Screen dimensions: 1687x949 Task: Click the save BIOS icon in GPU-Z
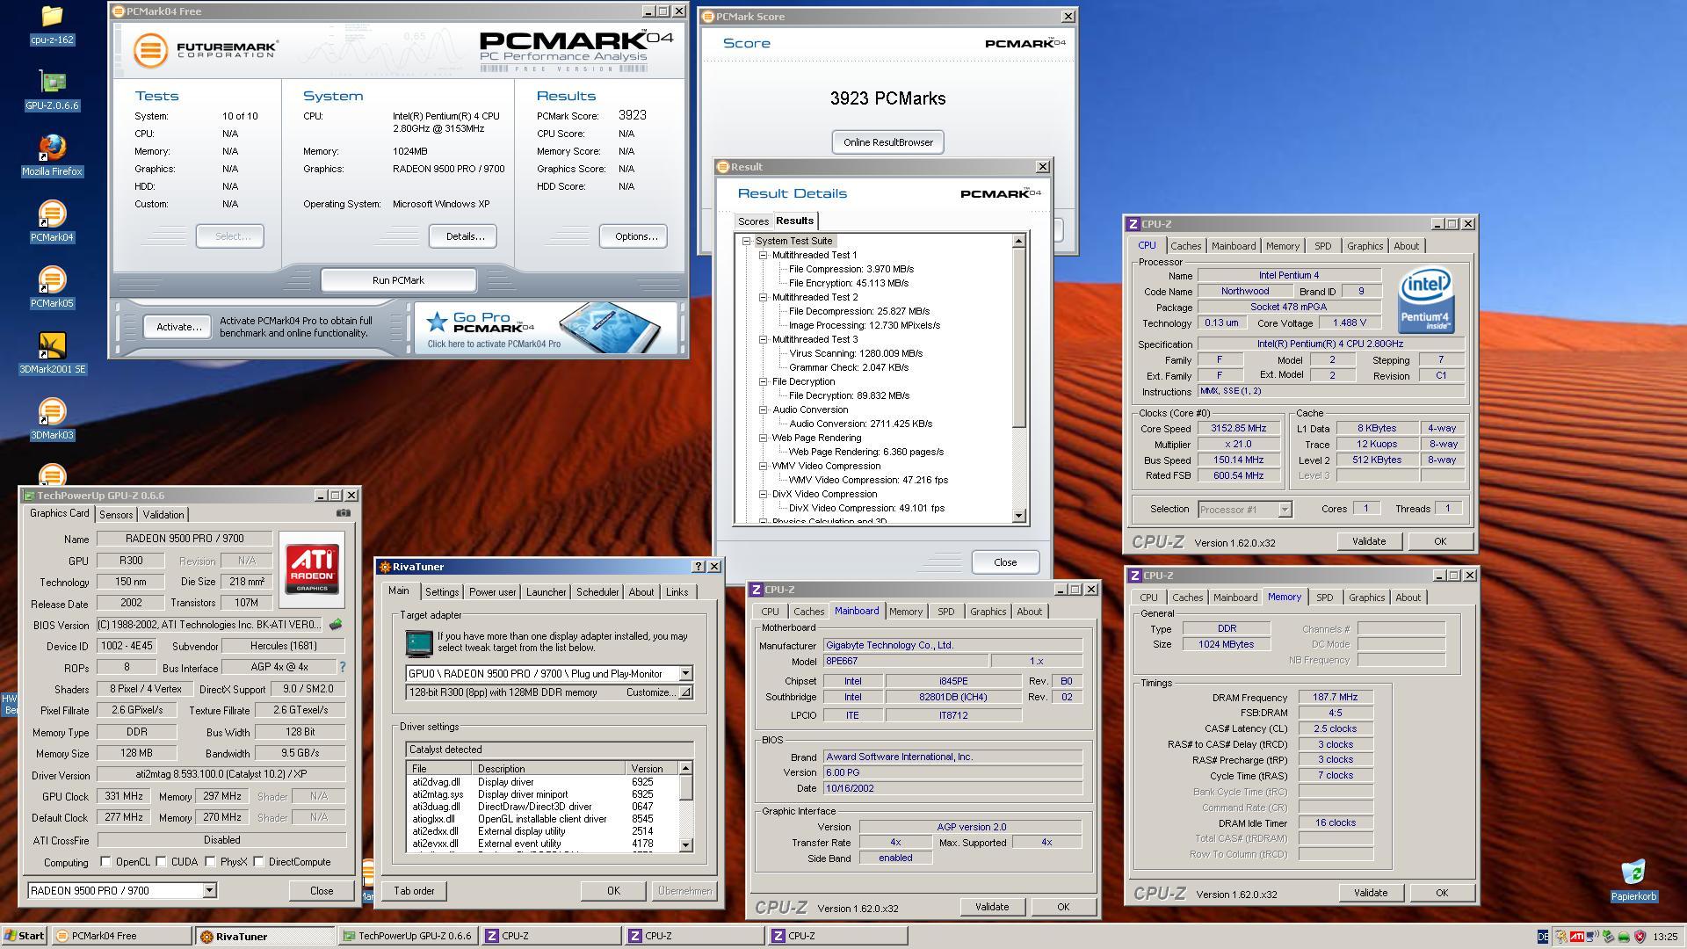pos(335,625)
